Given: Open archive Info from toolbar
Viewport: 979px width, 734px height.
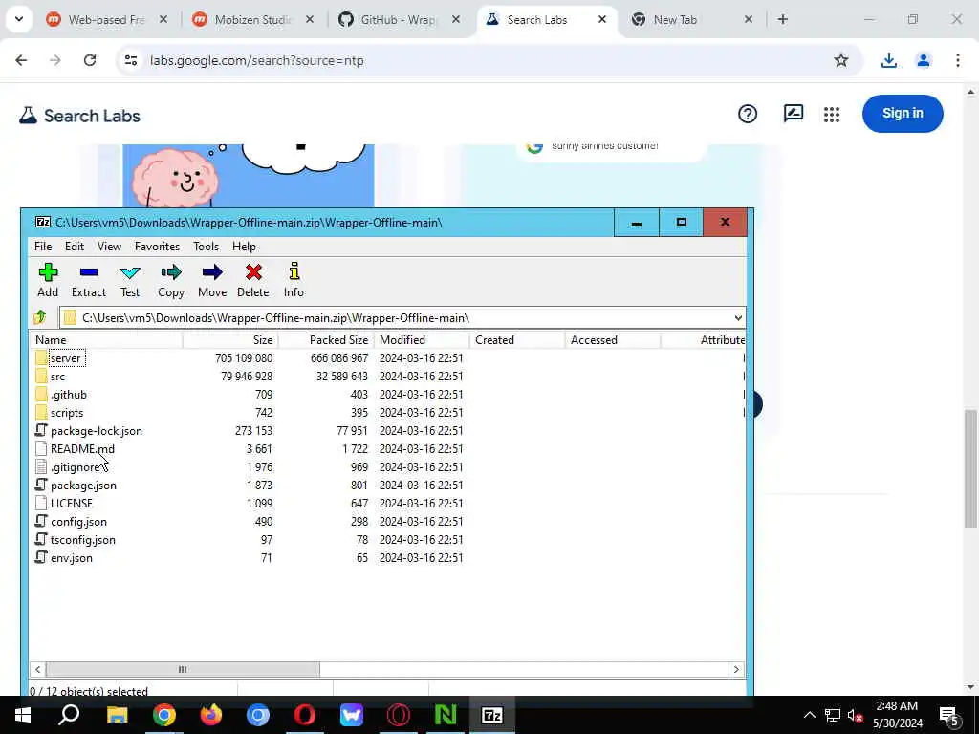Looking at the screenshot, I should pos(294,280).
